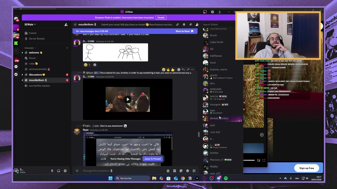Toggle the laughing emoji reaction count
Viewport: 337px width, 189px height.
87,65
